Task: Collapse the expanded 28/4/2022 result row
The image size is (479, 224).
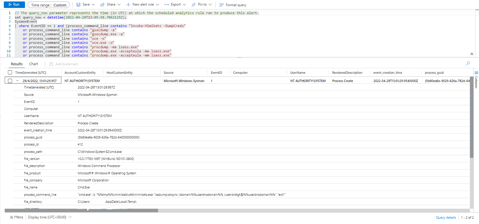Action: click(17, 81)
